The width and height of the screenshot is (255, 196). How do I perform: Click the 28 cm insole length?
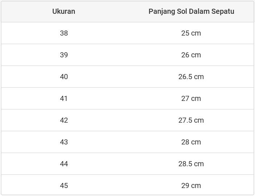(191, 142)
